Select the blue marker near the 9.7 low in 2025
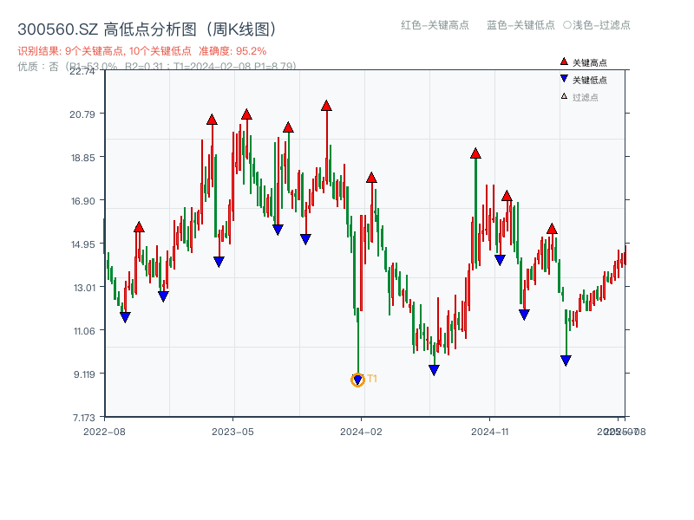Screen dimensions: 694x520 point(566,359)
